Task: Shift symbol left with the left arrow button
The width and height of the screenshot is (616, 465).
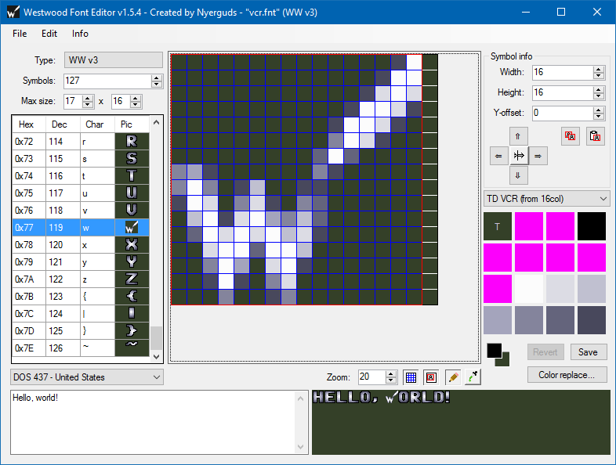Action: tap(498, 156)
